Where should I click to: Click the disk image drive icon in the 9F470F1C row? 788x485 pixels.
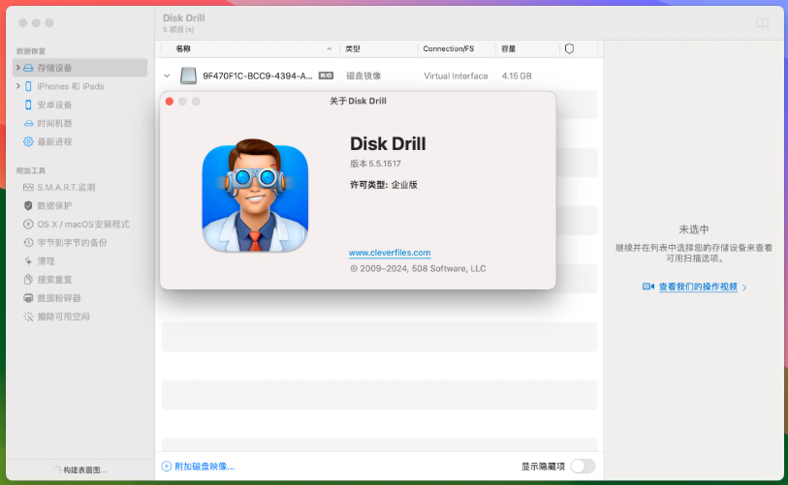click(x=188, y=76)
